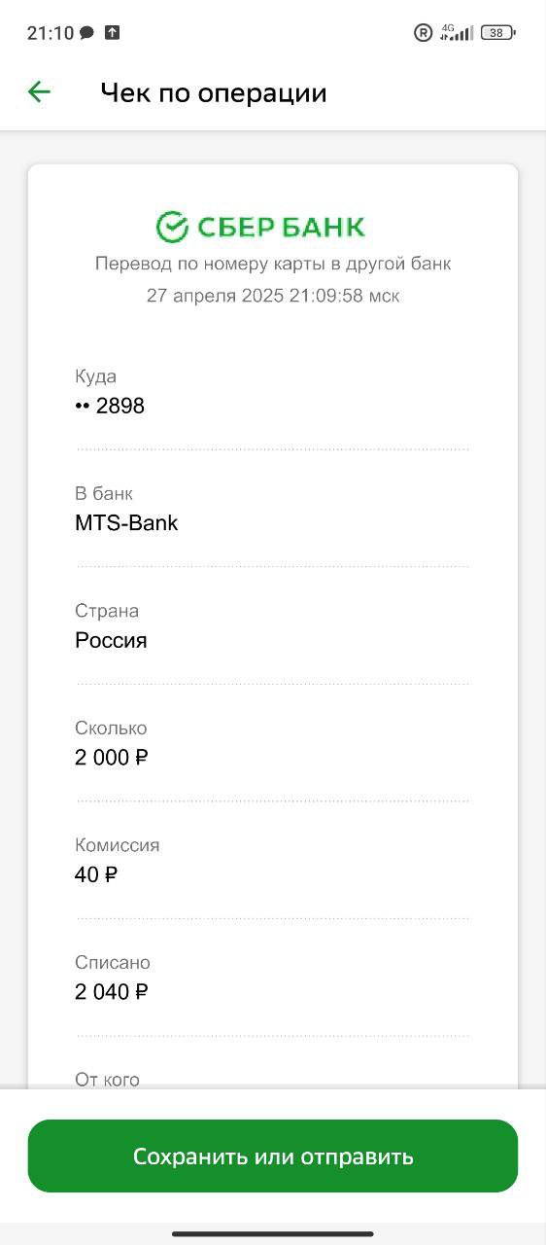Tap the green back arrow
The height and width of the screenshot is (1245, 546).
(x=39, y=92)
